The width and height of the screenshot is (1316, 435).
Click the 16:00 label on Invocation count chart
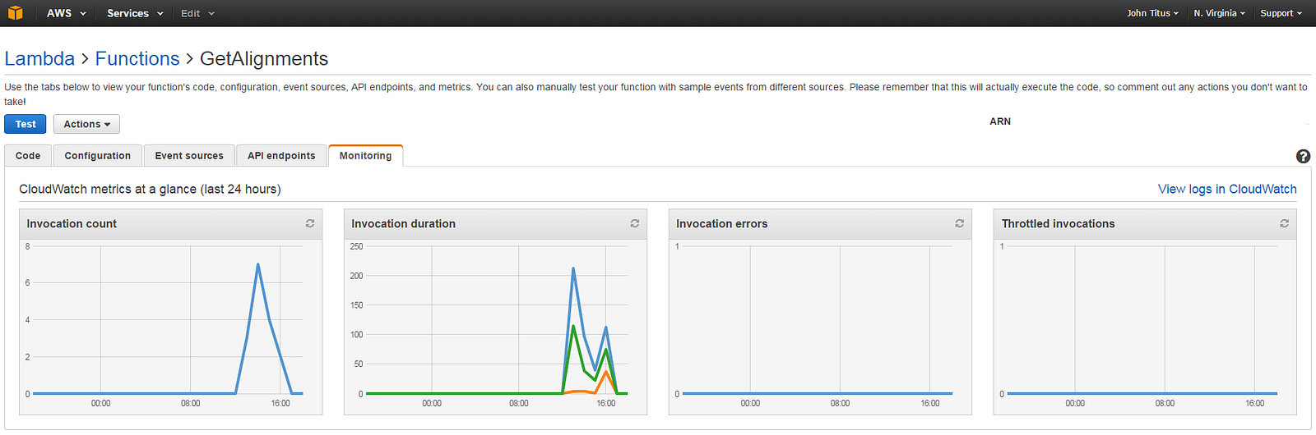pyautogui.click(x=280, y=403)
